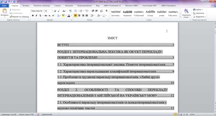Expand the styles gallery More arrow

180,16
